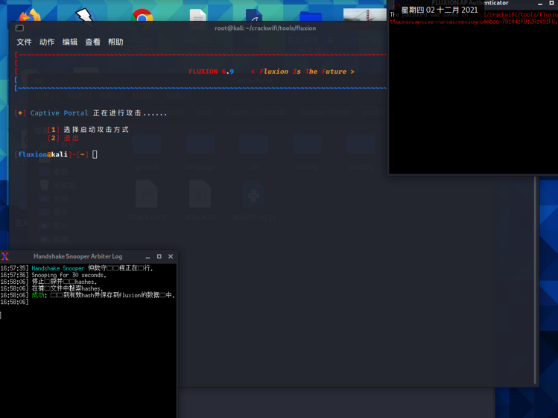Select the attack.conf file in background file manager
Viewport: 558px width, 418px height.
(147, 200)
